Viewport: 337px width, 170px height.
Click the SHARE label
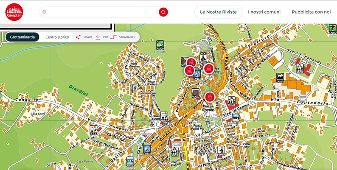pyautogui.click(x=88, y=37)
